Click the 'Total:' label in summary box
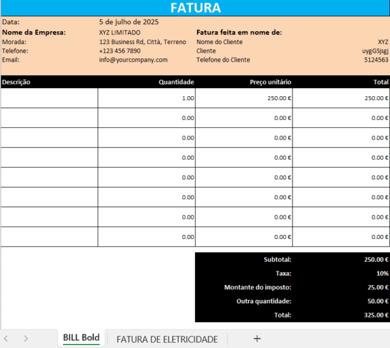 [283, 315]
